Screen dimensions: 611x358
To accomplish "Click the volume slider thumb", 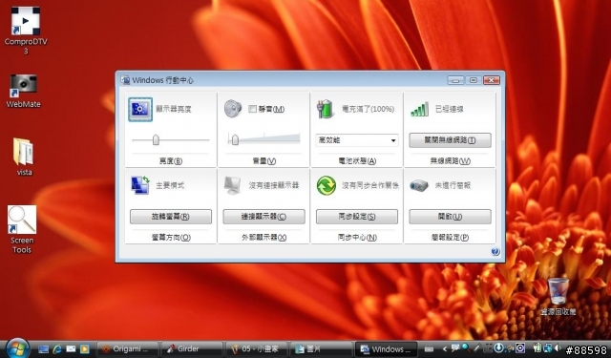I will [x=235, y=139].
